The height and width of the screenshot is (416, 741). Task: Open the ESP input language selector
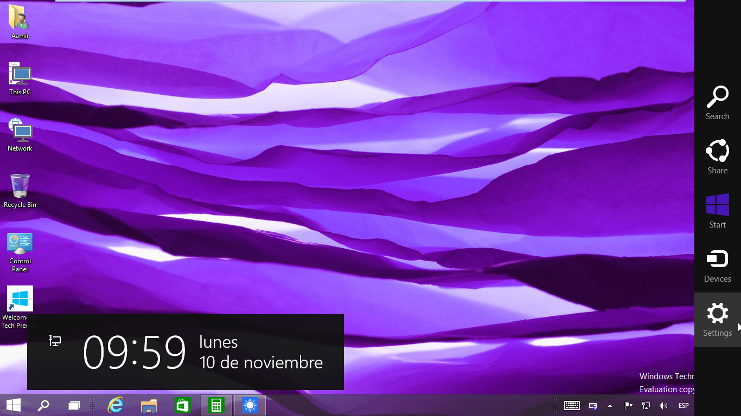pos(683,406)
